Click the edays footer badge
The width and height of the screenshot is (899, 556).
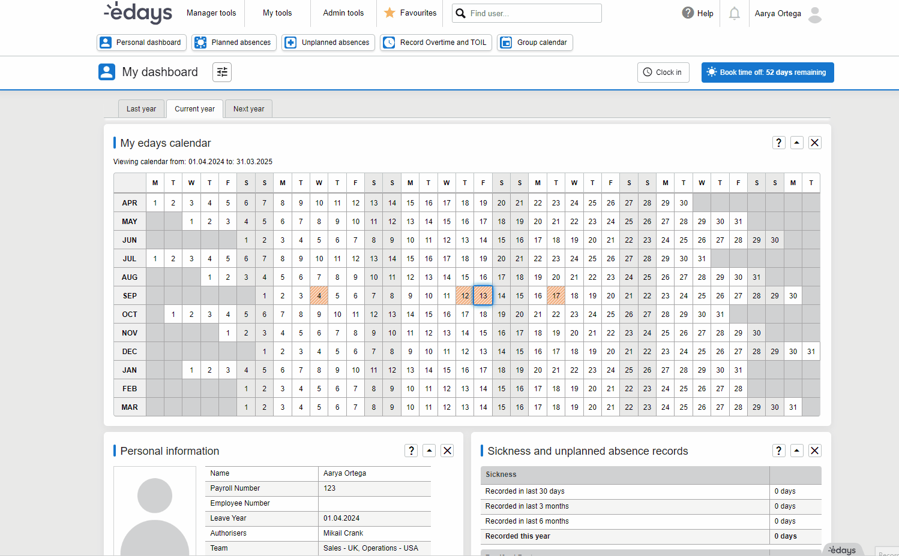pyautogui.click(x=843, y=549)
